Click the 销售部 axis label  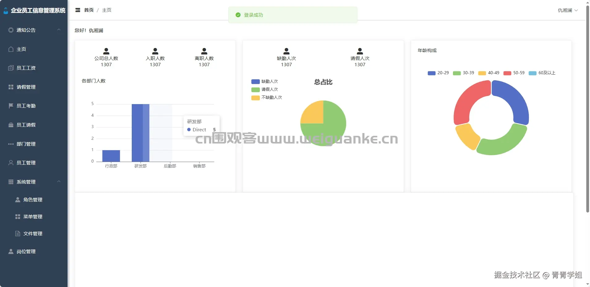199,166
